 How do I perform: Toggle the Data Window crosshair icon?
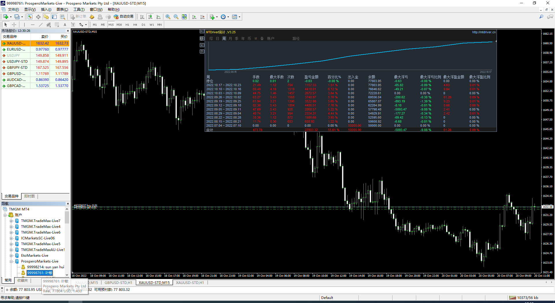(x=38, y=17)
